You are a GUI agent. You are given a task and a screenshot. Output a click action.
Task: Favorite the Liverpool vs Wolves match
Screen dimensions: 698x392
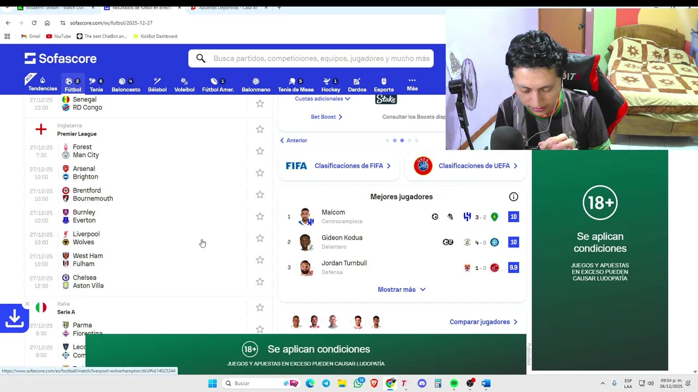click(260, 238)
